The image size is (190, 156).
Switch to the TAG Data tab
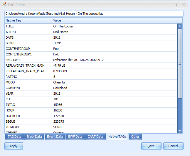click(14, 137)
